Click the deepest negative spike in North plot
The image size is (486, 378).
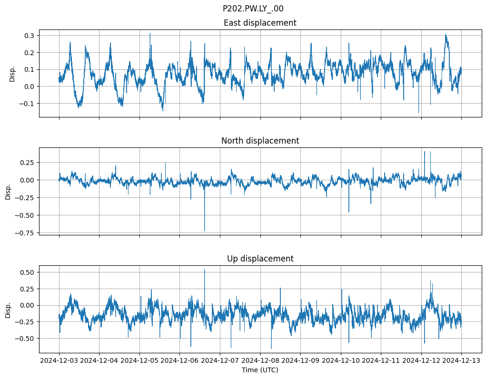[205, 230]
